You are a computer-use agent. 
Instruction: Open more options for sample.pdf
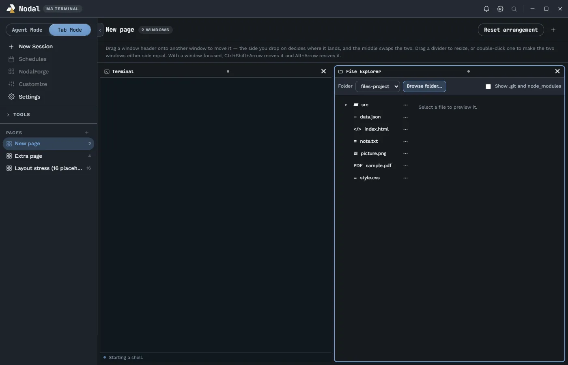[405, 166]
